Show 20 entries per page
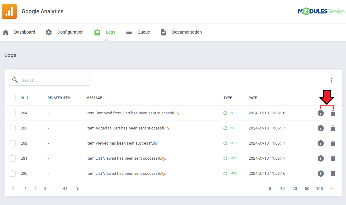 295,189
